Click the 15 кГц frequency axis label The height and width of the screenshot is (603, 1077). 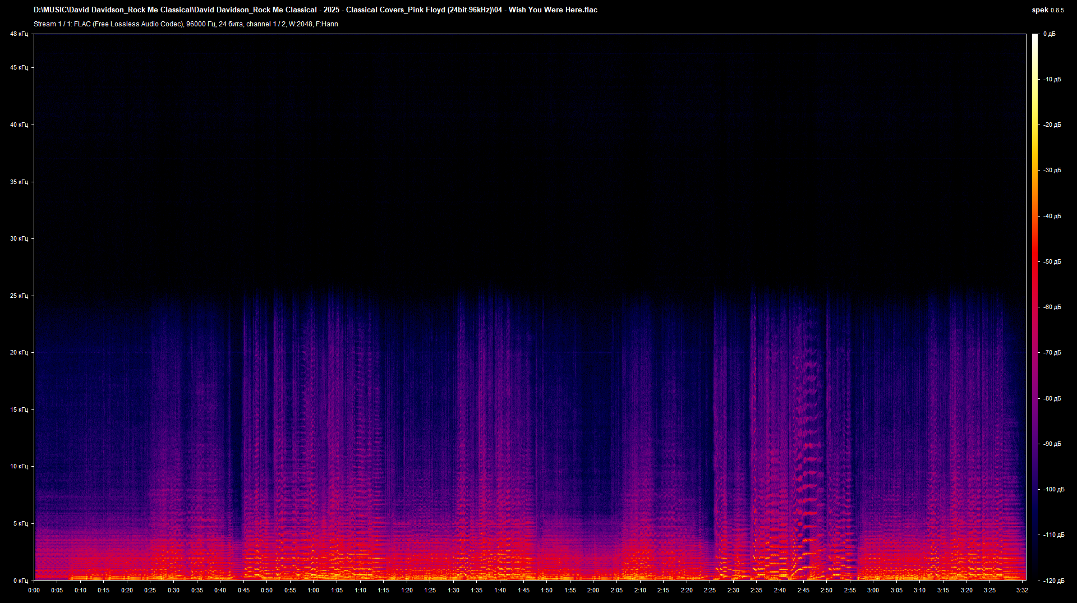click(x=19, y=409)
